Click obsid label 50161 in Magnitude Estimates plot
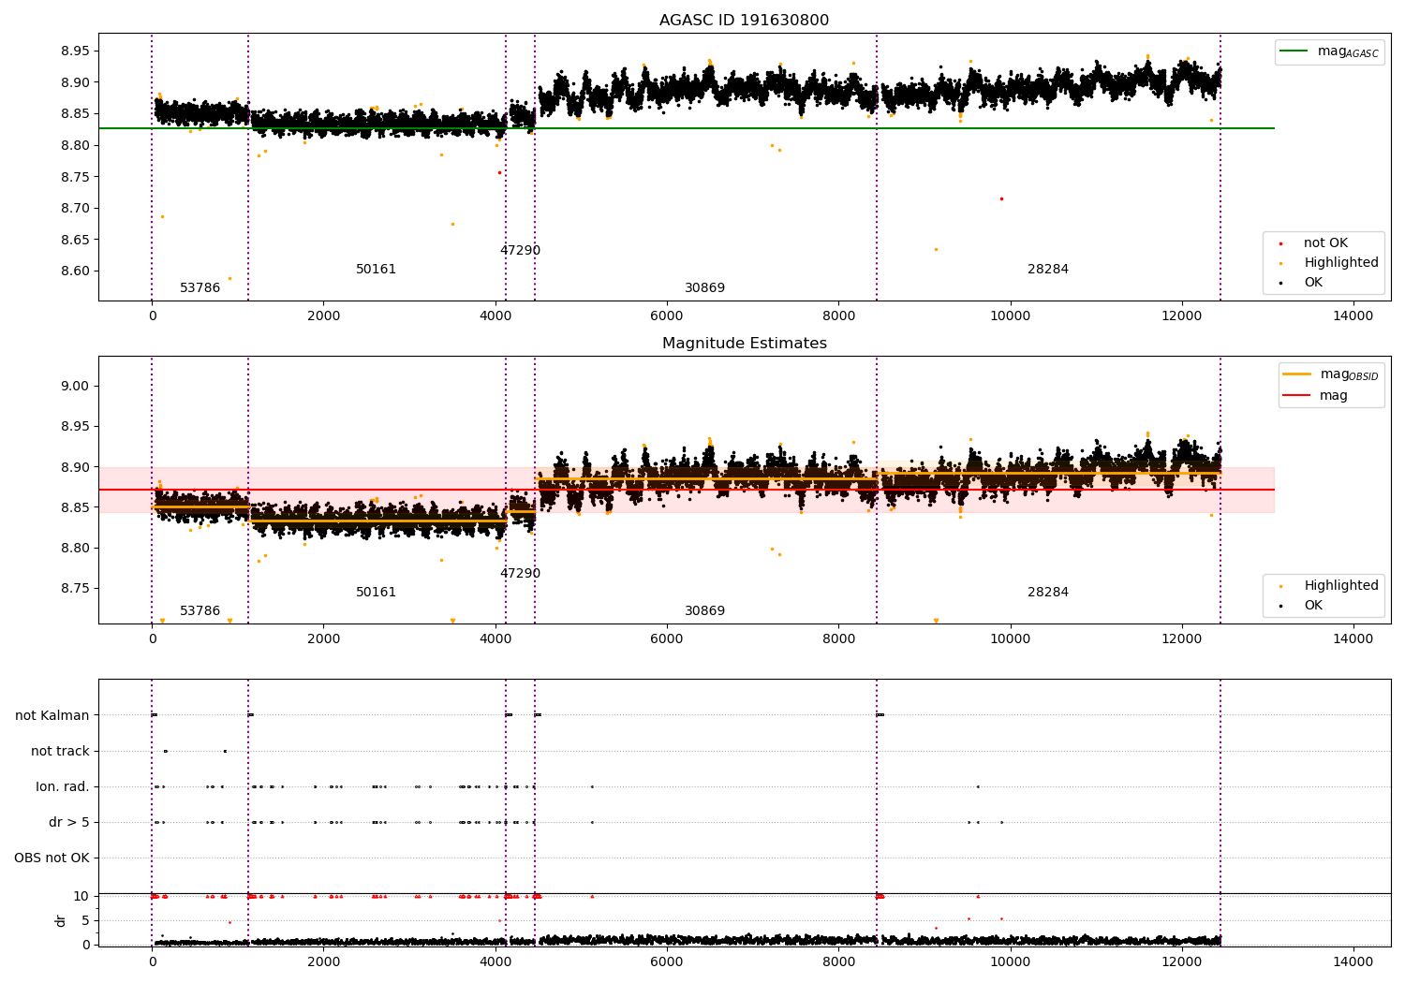Screen dimensions: 1405x983 coord(376,593)
